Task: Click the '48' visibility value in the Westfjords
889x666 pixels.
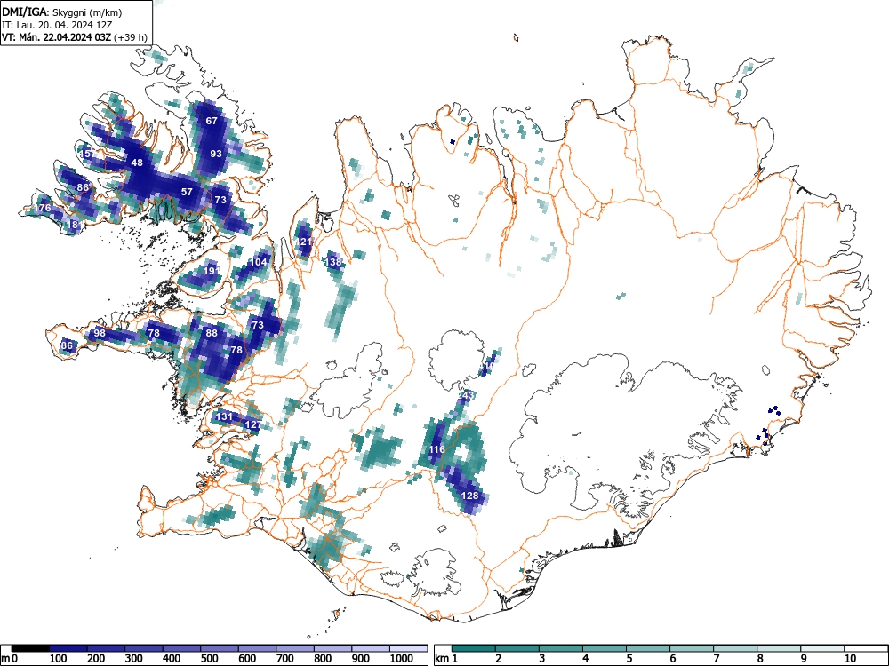Action: pos(137,163)
